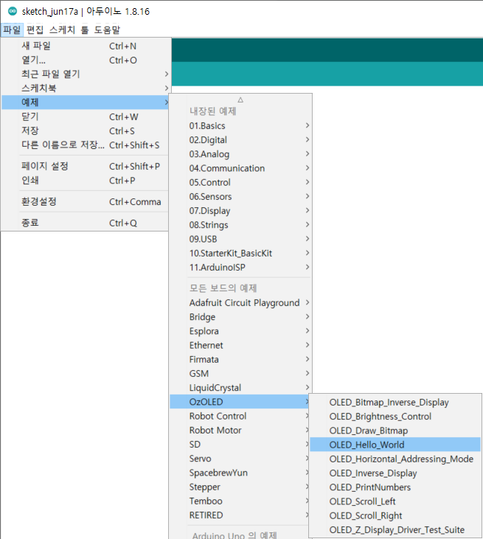Expand 04.Communication examples
The width and height of the screenshot is (483, 539).
tap(240, 168)
